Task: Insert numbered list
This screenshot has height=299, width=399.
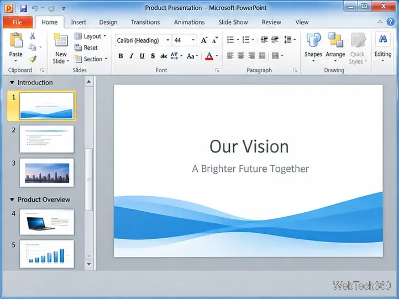Action: click(x=246, y=40)
